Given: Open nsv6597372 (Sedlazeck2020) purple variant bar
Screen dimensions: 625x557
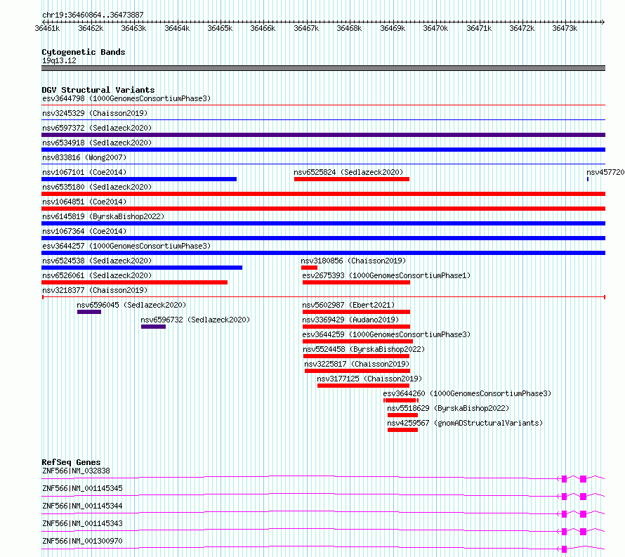Looking at the screenshot, I should click(x=323, y=135).
